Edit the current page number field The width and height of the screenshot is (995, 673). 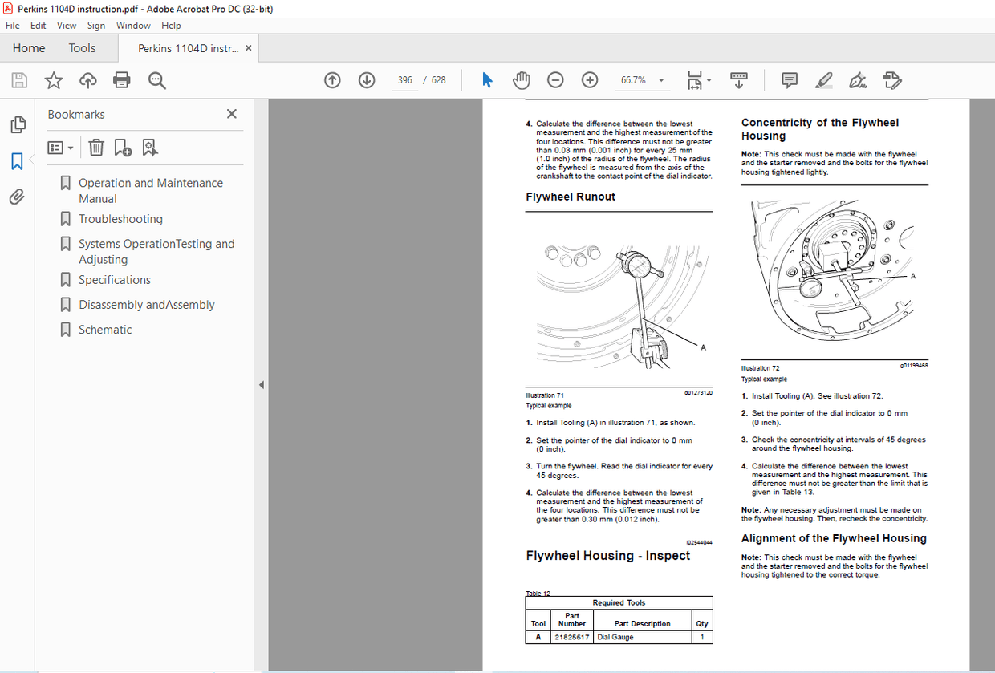point(404,79)
